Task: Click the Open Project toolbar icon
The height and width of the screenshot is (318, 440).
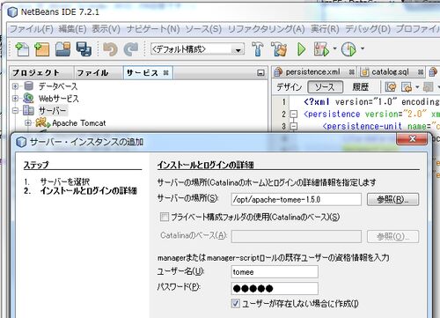Action: coord(62,49)
